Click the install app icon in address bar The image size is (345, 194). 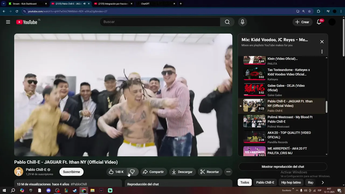pos(298,11)
